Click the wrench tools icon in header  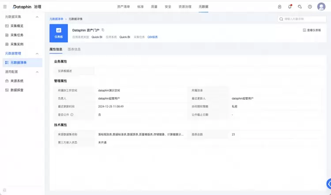300,7
